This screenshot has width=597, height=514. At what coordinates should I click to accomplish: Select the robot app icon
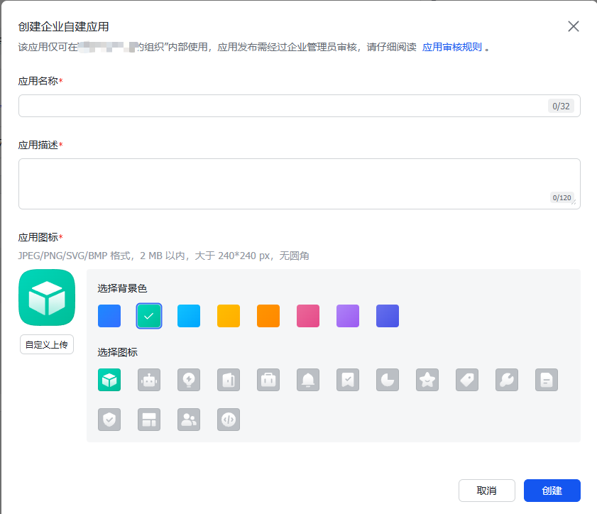[x=148, y=380]
